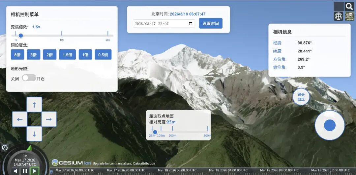This screenshot has width=356, height=175.
Task: Click the up arrow camera pan button
Action: [x=34, y=105]
